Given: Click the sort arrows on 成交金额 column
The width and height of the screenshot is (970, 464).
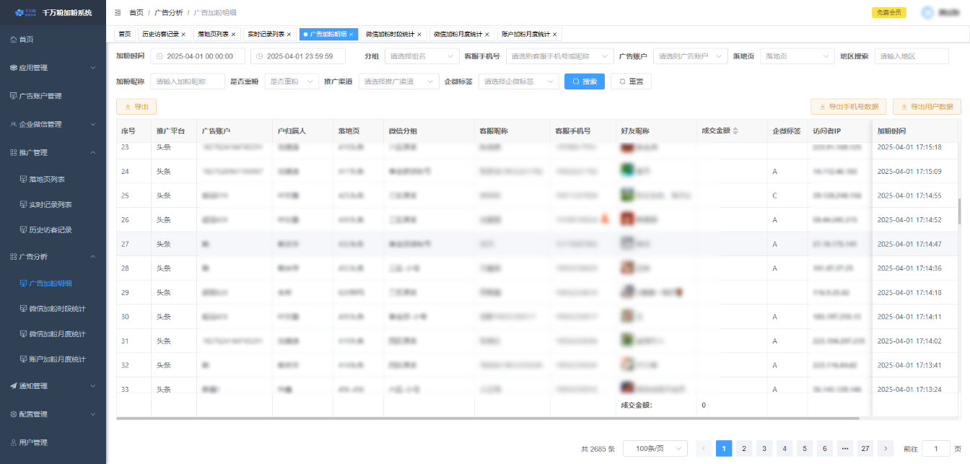Looking at the screenshot, I should point(735,131).
